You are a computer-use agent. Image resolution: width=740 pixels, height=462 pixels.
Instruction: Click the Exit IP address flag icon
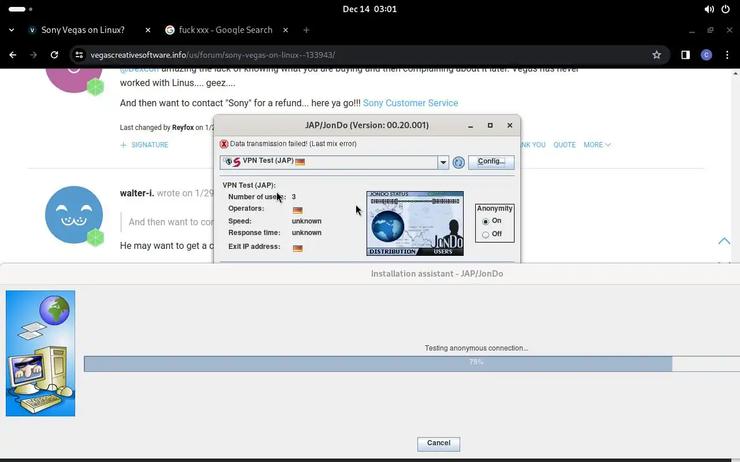click(x=298, y=248)
